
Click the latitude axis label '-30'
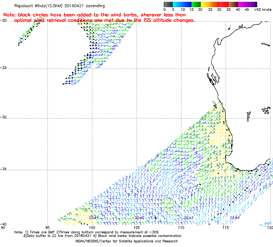4,117
